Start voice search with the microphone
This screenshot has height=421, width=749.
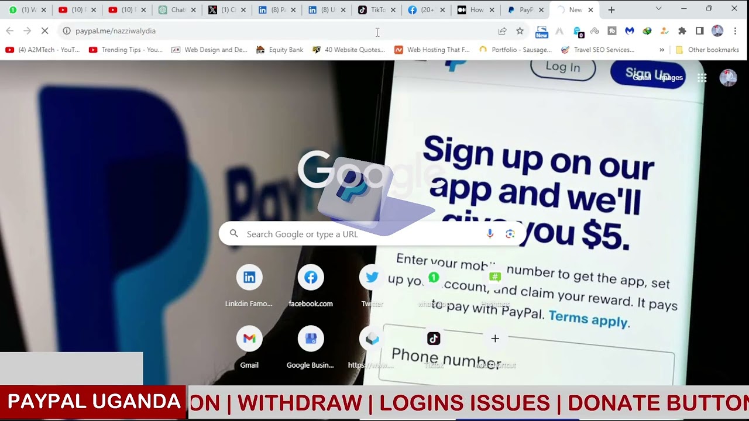490,234
